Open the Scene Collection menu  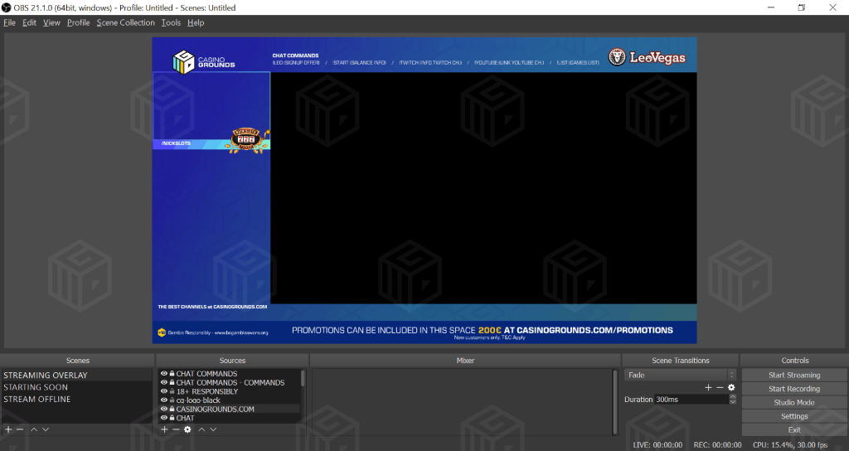126,22
